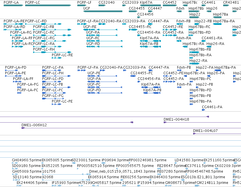The width and height of the screenshot is (241, 187).
Task: Select gene Hsp67Ba
Action: click(217, 17)
